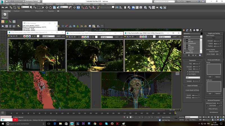The width and height of the screenshot is (225, 126).
Task: Toggle the Percent Snap icon
Action: point(90,8)
